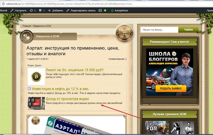This screenshot has width=213, height=135.
Task: Open ad Инвестиции в нефть до 12 % в мес.
Action: point(61,89)
